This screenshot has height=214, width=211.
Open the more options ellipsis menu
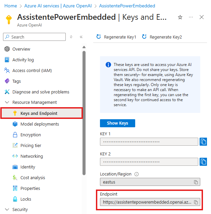(191, 17)
